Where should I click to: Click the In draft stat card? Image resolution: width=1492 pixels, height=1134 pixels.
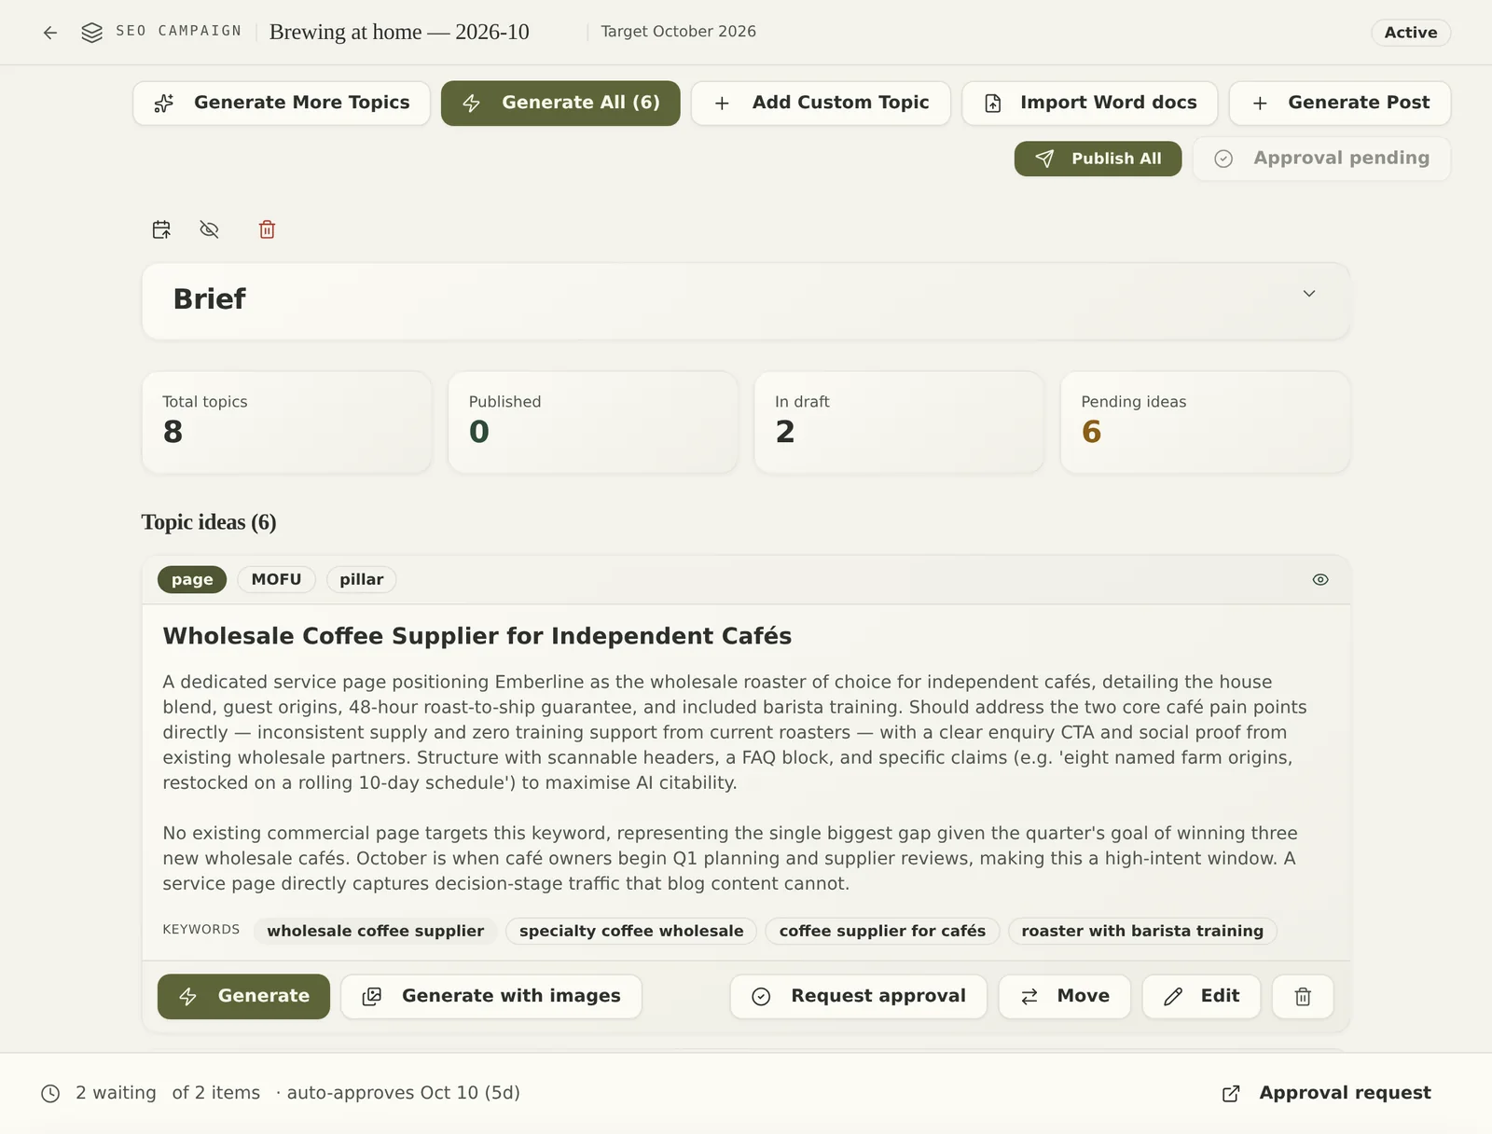[899, 422]
